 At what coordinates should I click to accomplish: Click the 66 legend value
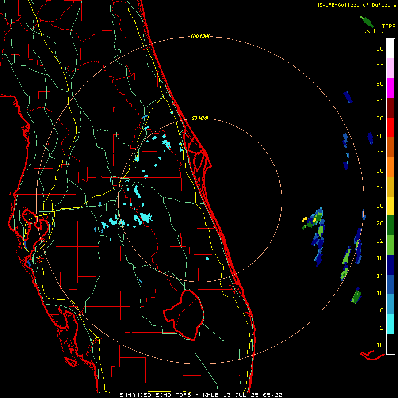380,49
